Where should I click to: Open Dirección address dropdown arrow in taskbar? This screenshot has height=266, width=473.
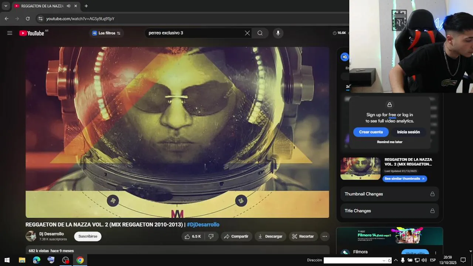click(384, 260)
